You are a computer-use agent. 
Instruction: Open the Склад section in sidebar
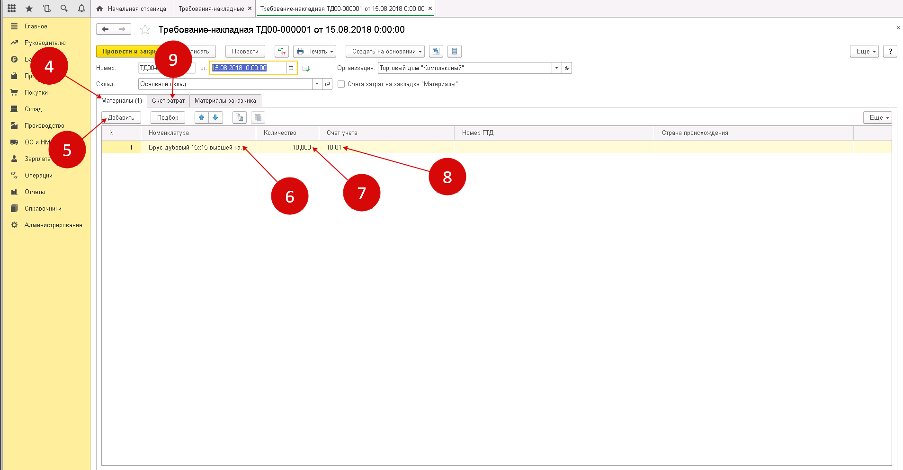point(33,109)
